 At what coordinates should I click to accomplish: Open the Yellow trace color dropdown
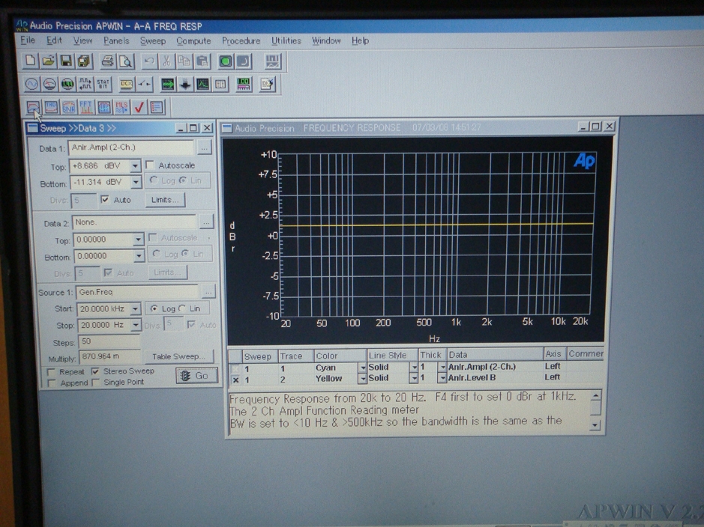click(x=362, y=379)
